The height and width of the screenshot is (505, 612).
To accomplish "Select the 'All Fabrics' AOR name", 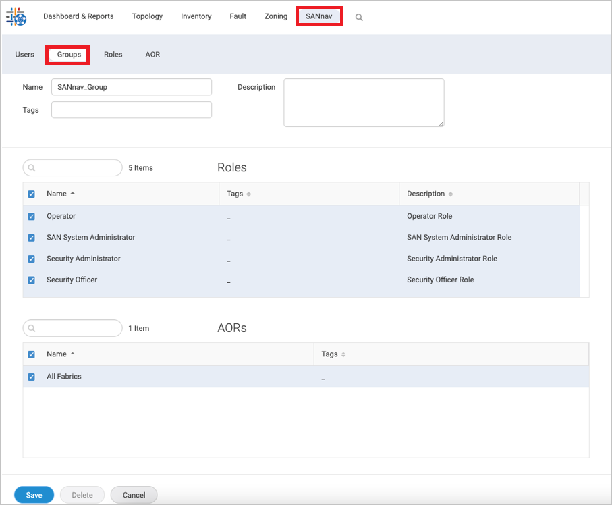I will pos(64,377).
